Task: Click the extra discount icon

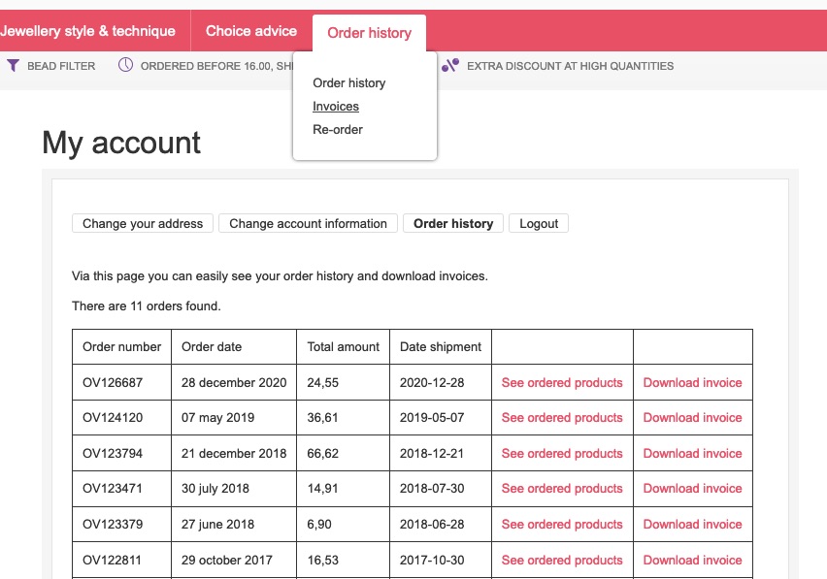Action: [450, 66]
